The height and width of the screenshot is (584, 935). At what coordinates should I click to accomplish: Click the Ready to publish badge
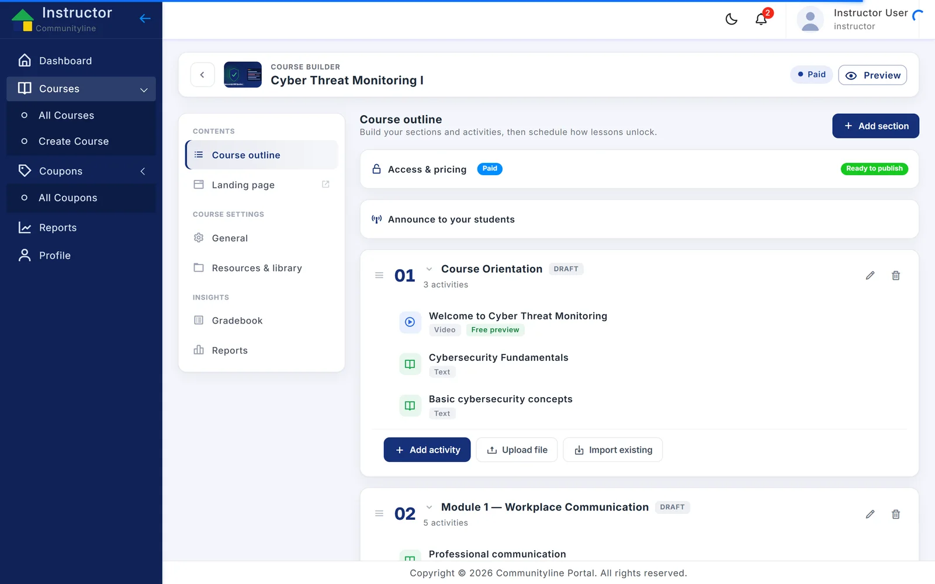click(874, 169)
